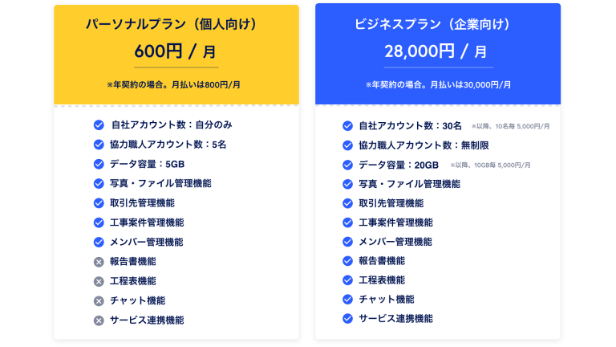Click the gray X icon beside 報告書機能
The image size is (616, 347).
99,262
